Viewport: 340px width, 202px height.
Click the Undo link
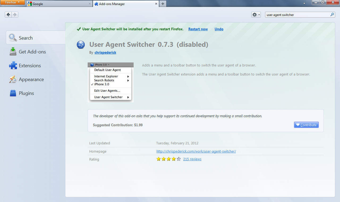tap(219, 29)
